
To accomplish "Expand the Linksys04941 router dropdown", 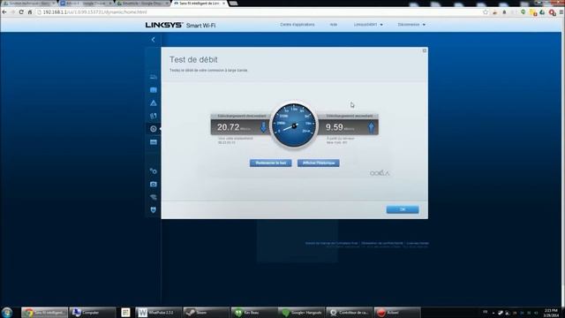I will click(x=368, y=25).
